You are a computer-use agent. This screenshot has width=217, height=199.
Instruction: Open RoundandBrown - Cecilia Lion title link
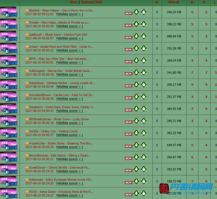point(62,95)
